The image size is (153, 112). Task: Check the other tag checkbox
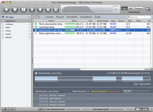pos(3,28)
